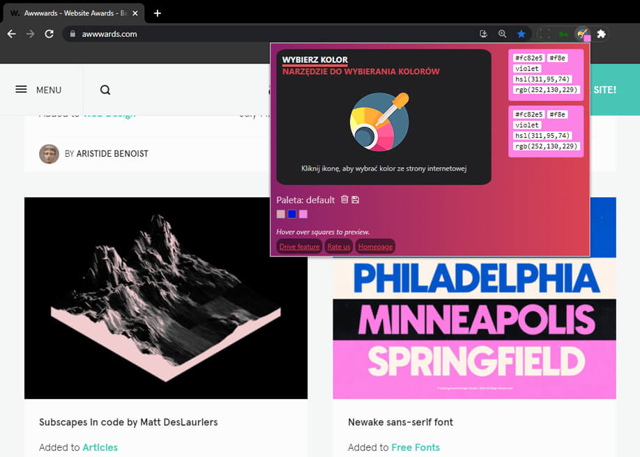640x457 pixels.
Task: Open the zoom magnifier in address bar
Action: click(x=503, y=34)
